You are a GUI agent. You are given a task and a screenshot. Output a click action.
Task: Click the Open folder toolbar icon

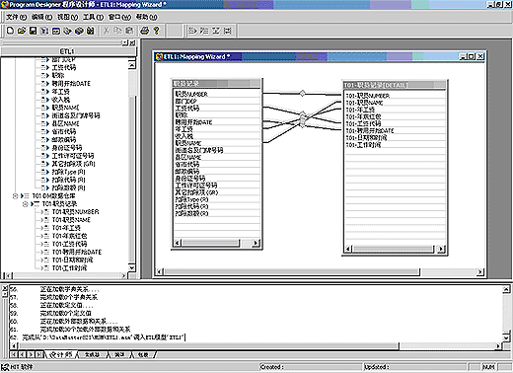coord(22,31)
